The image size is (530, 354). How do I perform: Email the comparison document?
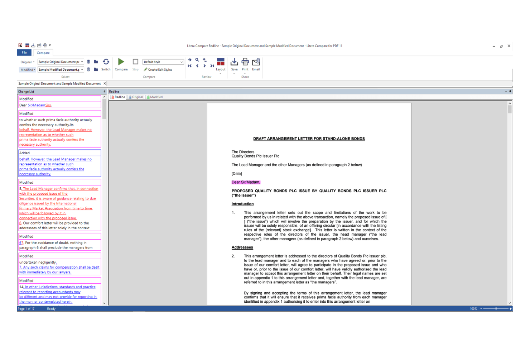tap(256, 62)
